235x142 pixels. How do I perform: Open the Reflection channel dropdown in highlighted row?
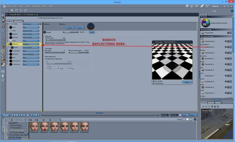31,44
